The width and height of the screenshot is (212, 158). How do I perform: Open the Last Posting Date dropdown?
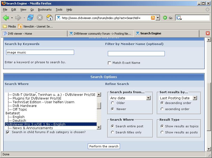pos(178,98)
